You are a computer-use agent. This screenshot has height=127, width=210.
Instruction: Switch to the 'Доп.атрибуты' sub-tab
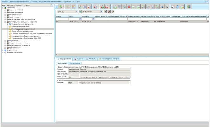pos(75,63)
